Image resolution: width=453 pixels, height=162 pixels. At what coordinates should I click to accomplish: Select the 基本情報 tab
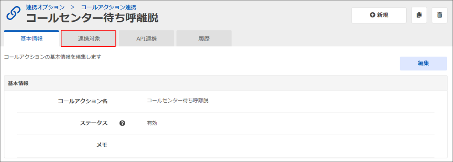(x=32, y=39)
